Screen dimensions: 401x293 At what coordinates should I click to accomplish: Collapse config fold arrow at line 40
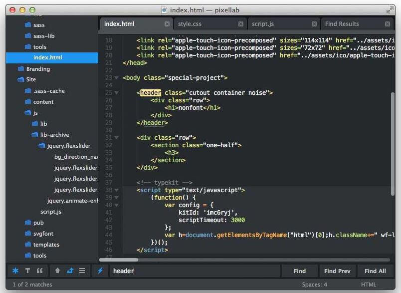click(x=116, y=205)
